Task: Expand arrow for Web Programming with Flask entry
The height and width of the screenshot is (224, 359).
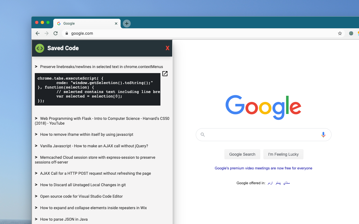Action: 36,118
